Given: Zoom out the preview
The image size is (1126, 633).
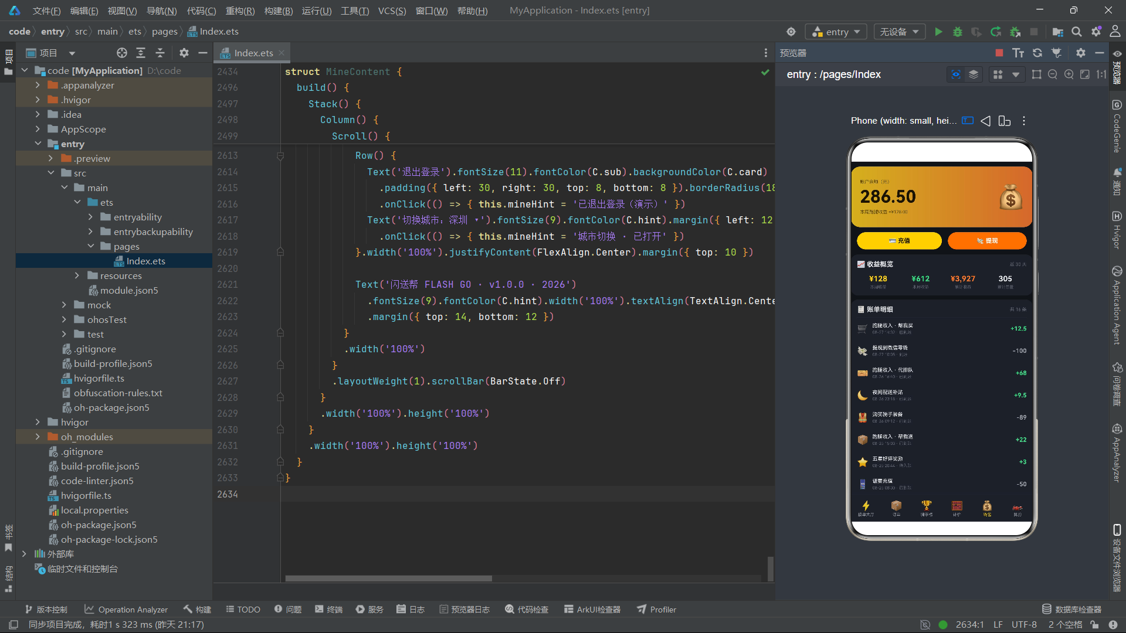Looking at the screenshot, I should 1053,74.
